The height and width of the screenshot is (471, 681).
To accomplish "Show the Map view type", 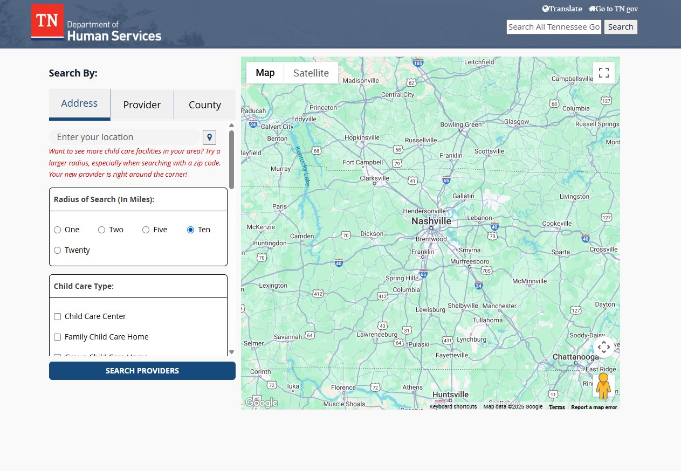I will [265, 73].
